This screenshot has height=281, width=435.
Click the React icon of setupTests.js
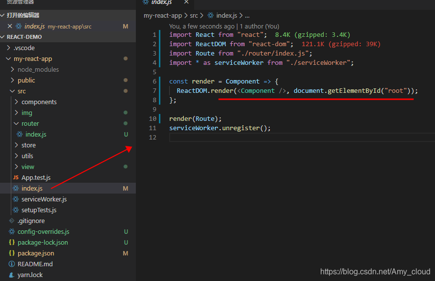(x=16, y=210)
